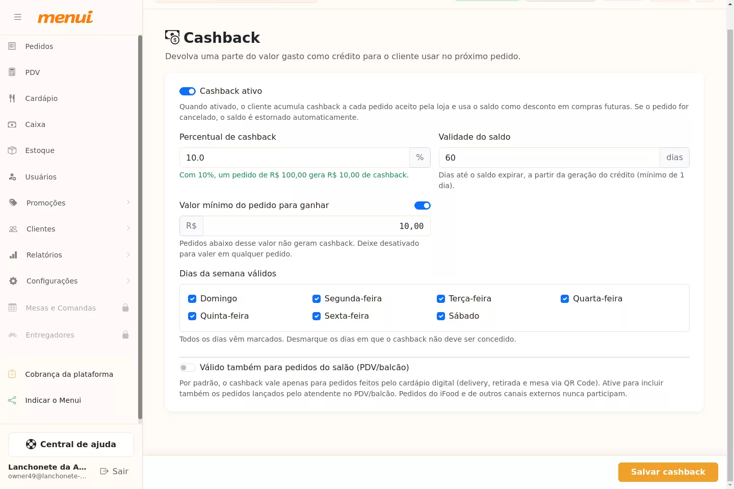734x489 pixels.
Task: Uncheck the Sexta-feira checkbox
Action: pos(317,316)
